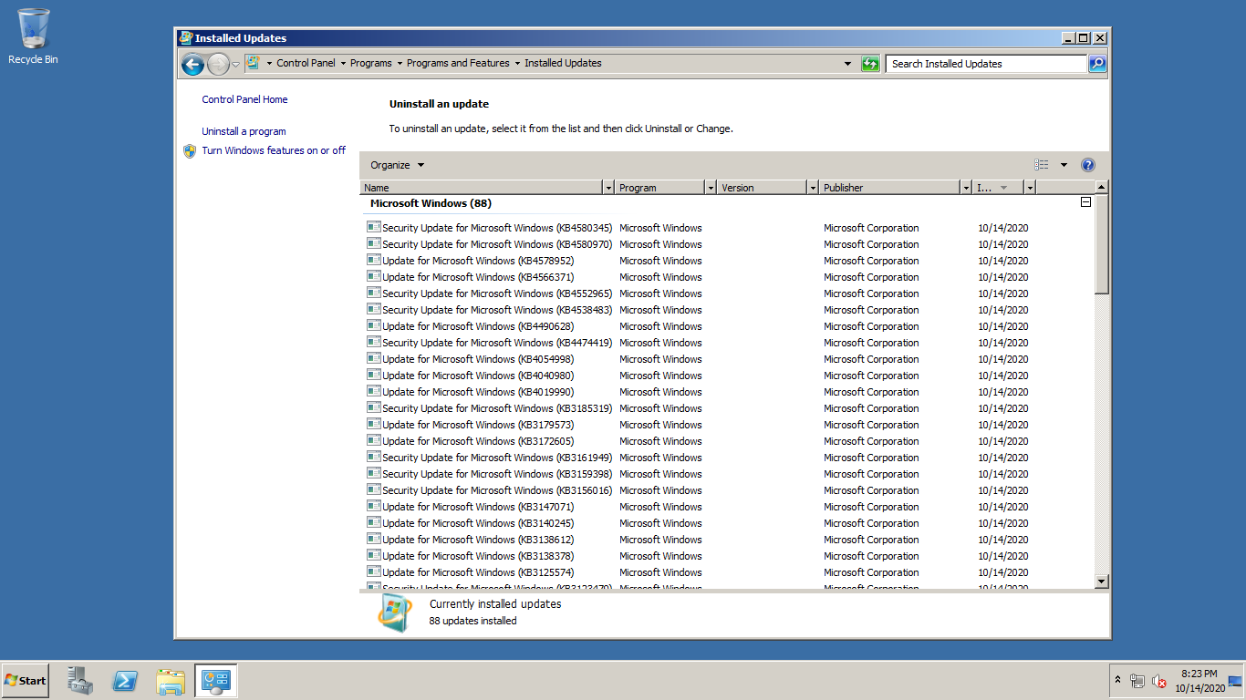Open the Organize dropdown menu
Viewport: 1246px width, 700px height.
click(398, 165)
